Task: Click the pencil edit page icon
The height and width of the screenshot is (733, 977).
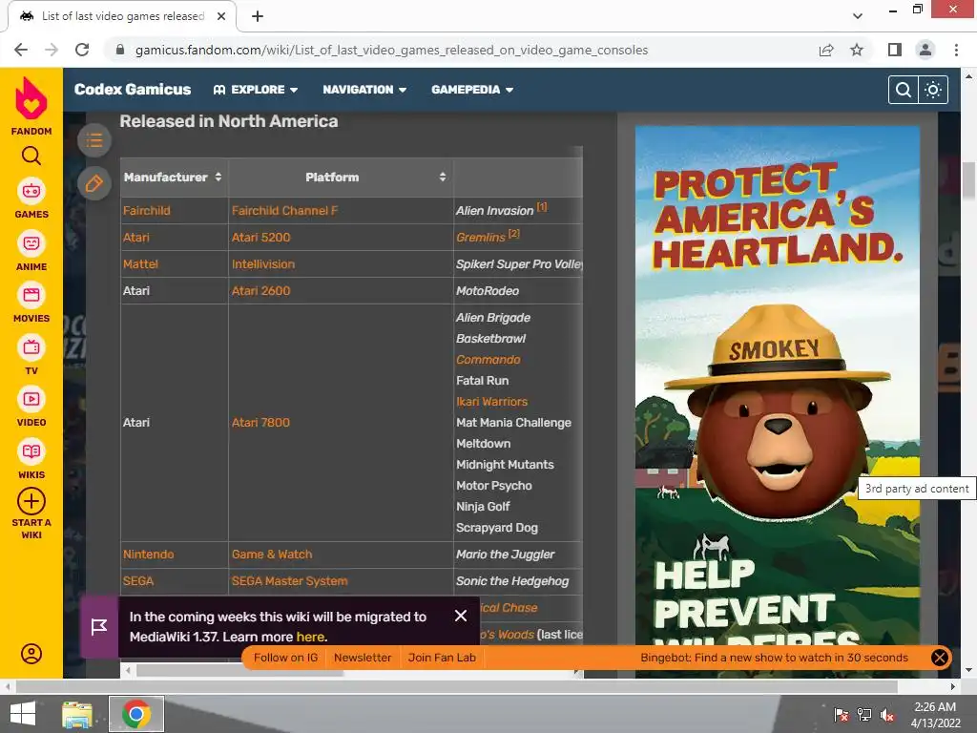Action: (94, 183)
